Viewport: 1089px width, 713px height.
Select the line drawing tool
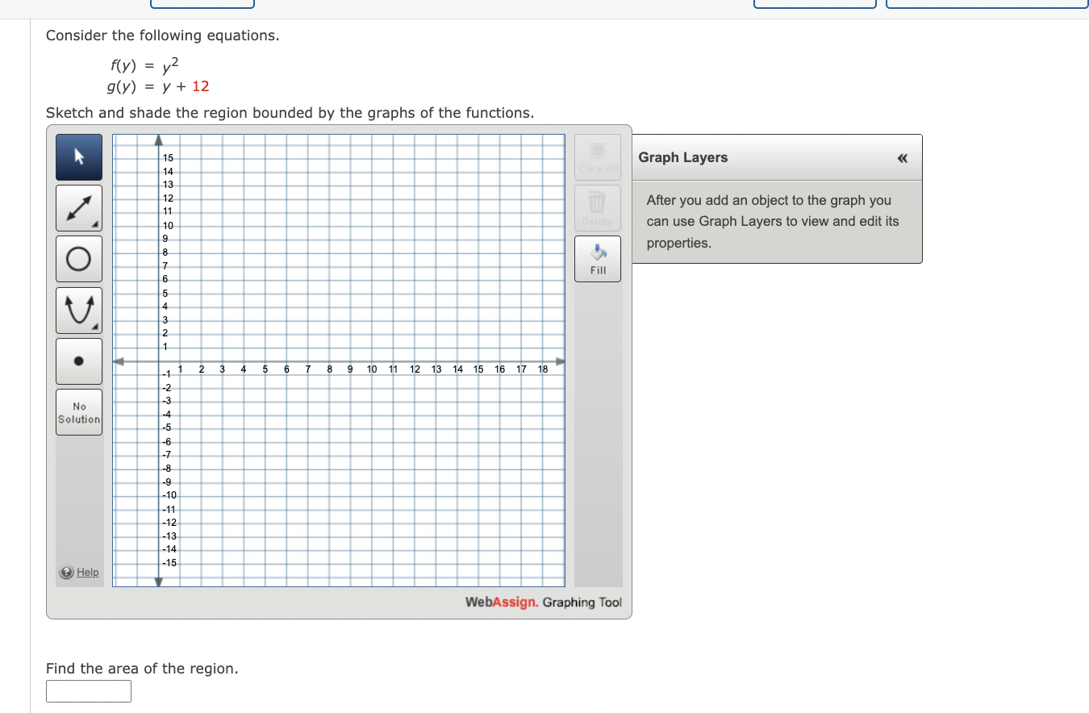pos(78,207)
